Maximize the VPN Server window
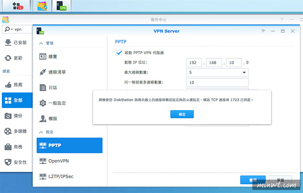Viewport: 303px width, 193px height. point(283,31)
